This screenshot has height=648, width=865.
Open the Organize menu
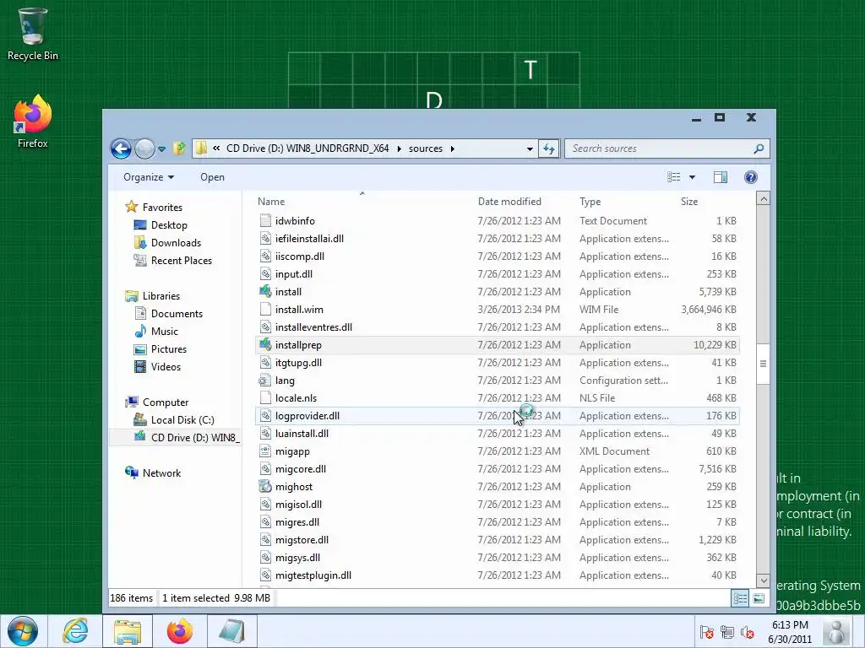(x=149, y=177)
